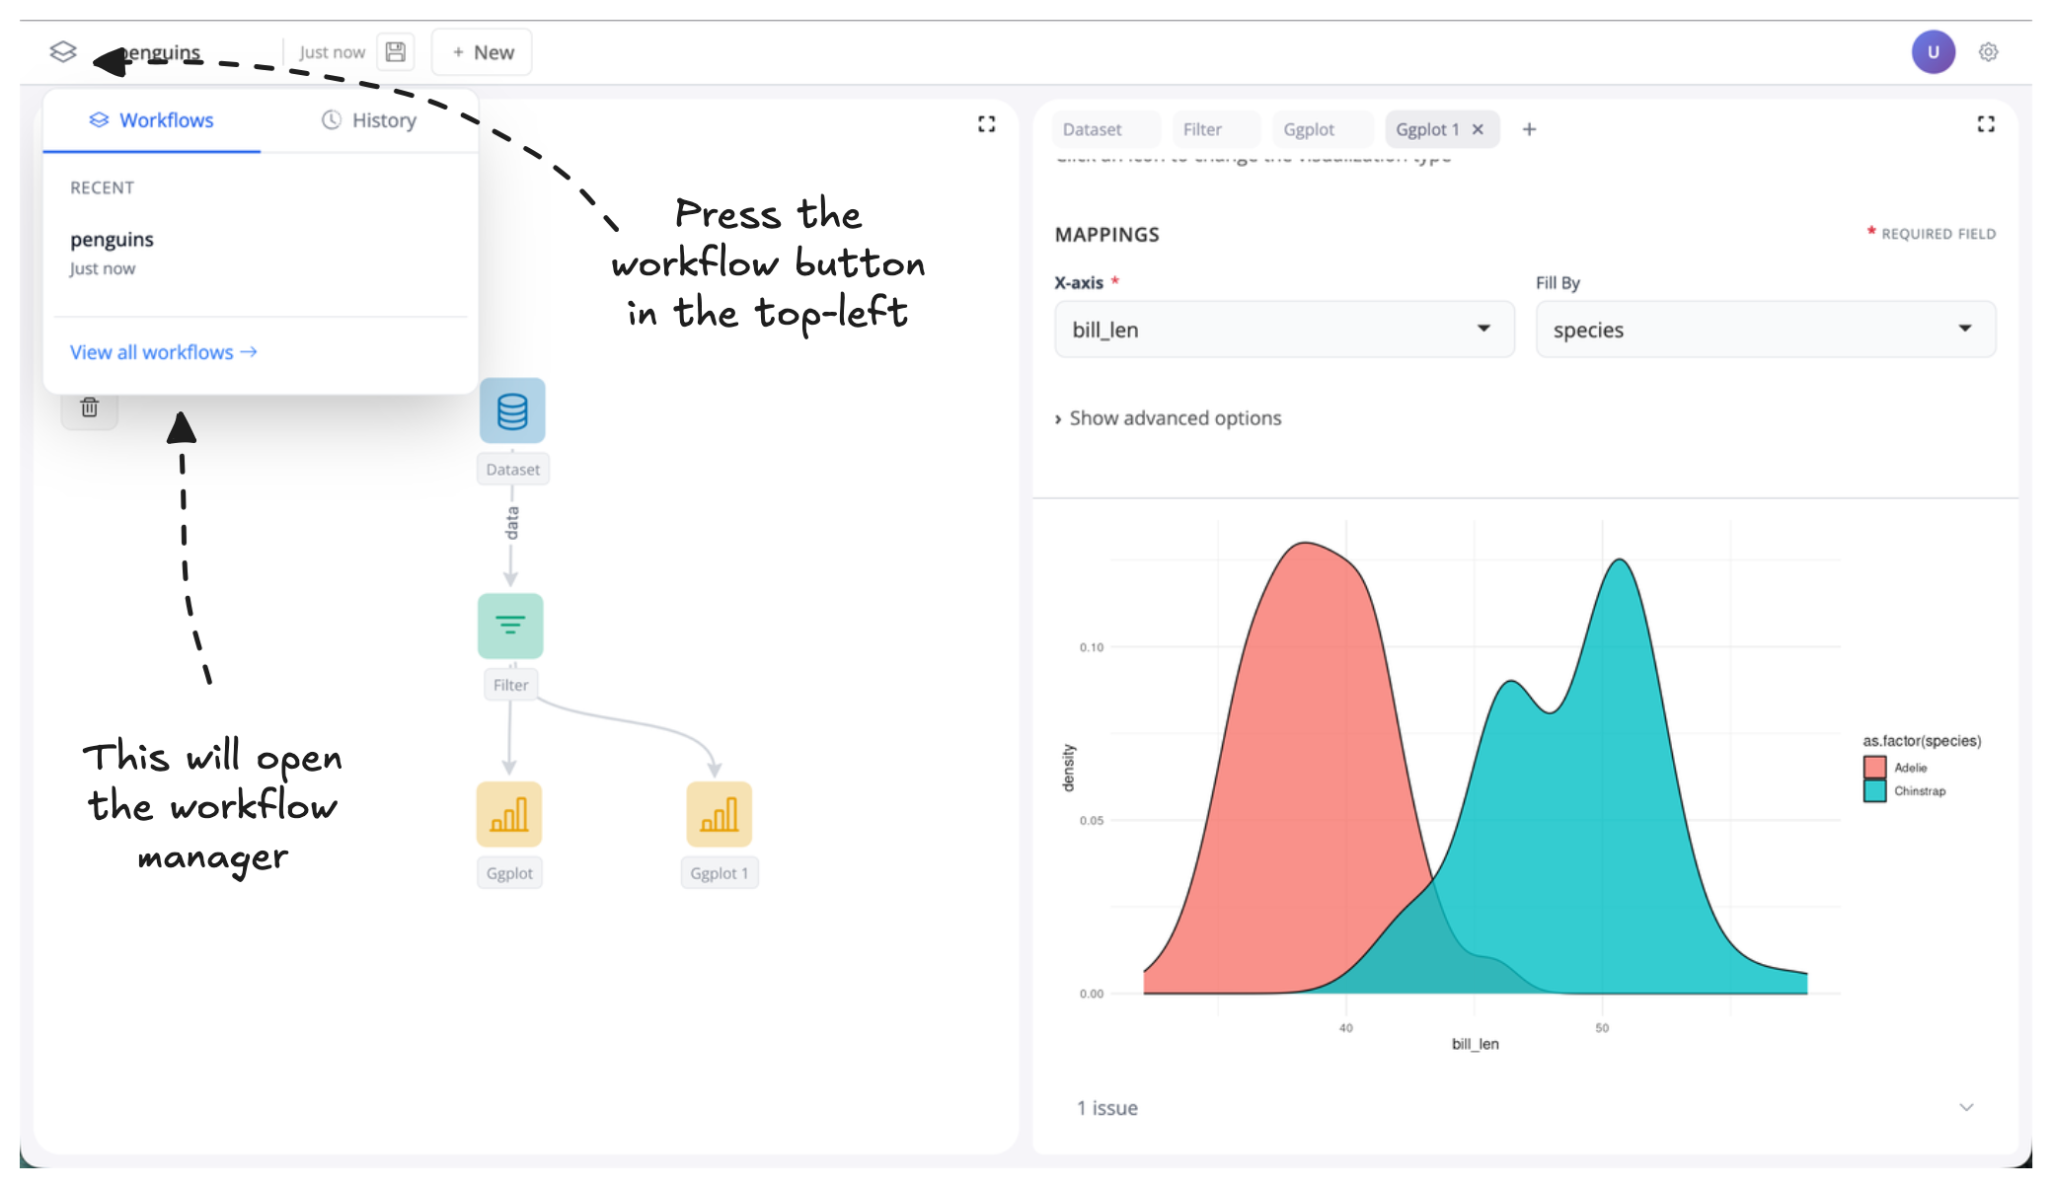Viewport: 2052px width, 1188px height.
Task: Select the Ggplot node icon
Action: pos(509,815)
